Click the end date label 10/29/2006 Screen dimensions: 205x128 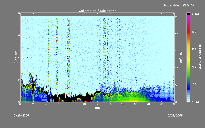174,115
